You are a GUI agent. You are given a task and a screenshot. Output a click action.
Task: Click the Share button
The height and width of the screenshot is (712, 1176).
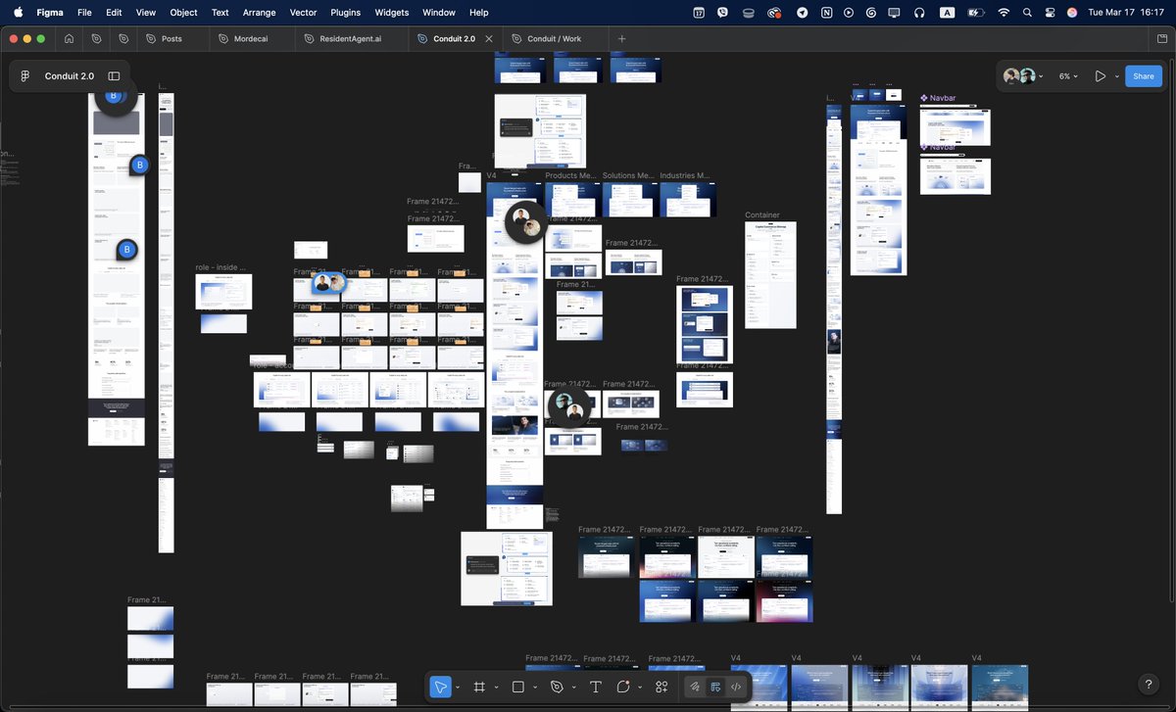click(x=1144, y=76)
